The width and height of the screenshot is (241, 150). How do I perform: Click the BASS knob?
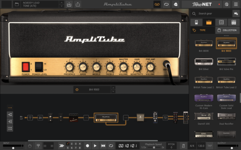coord(83,67)
